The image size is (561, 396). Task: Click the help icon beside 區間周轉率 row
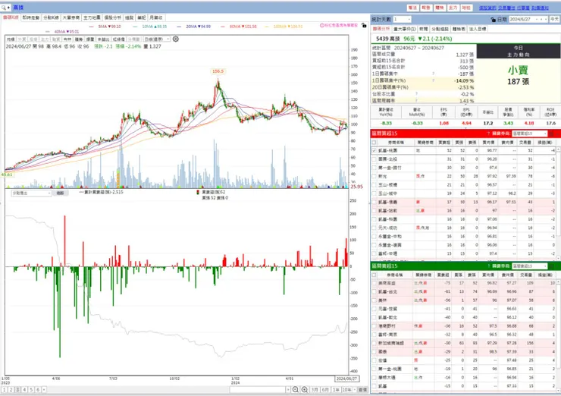[416, 101]
